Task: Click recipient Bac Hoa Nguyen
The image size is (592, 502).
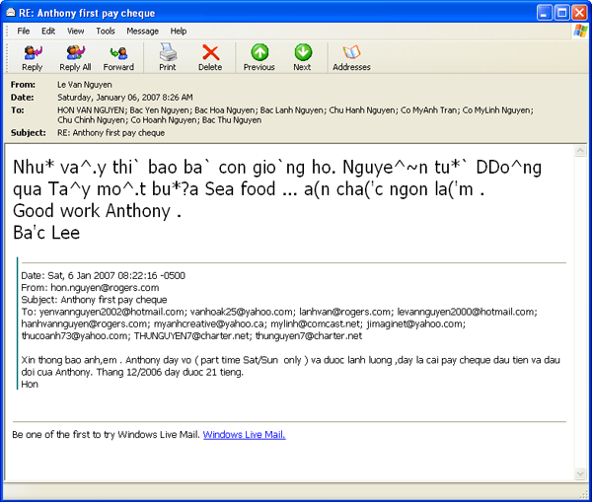Action: [x=225, y=110]
